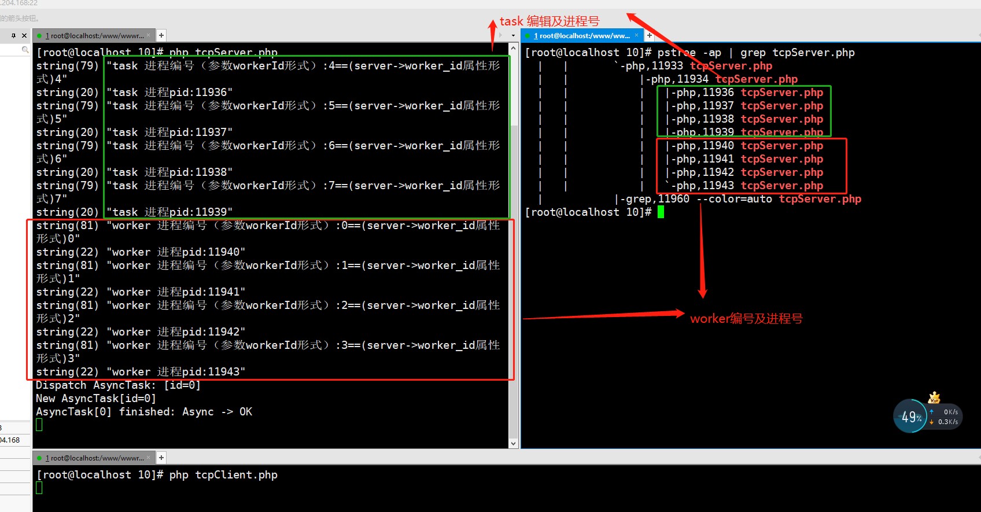Click the scrollbar down arrow in the top-left terminal
The height and width of the screenshot is (512, 981).
pyautogui.click(x=513, y=444)
